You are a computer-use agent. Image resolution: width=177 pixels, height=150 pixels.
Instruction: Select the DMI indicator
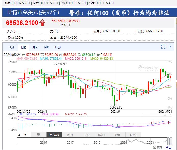click(133, 135)
